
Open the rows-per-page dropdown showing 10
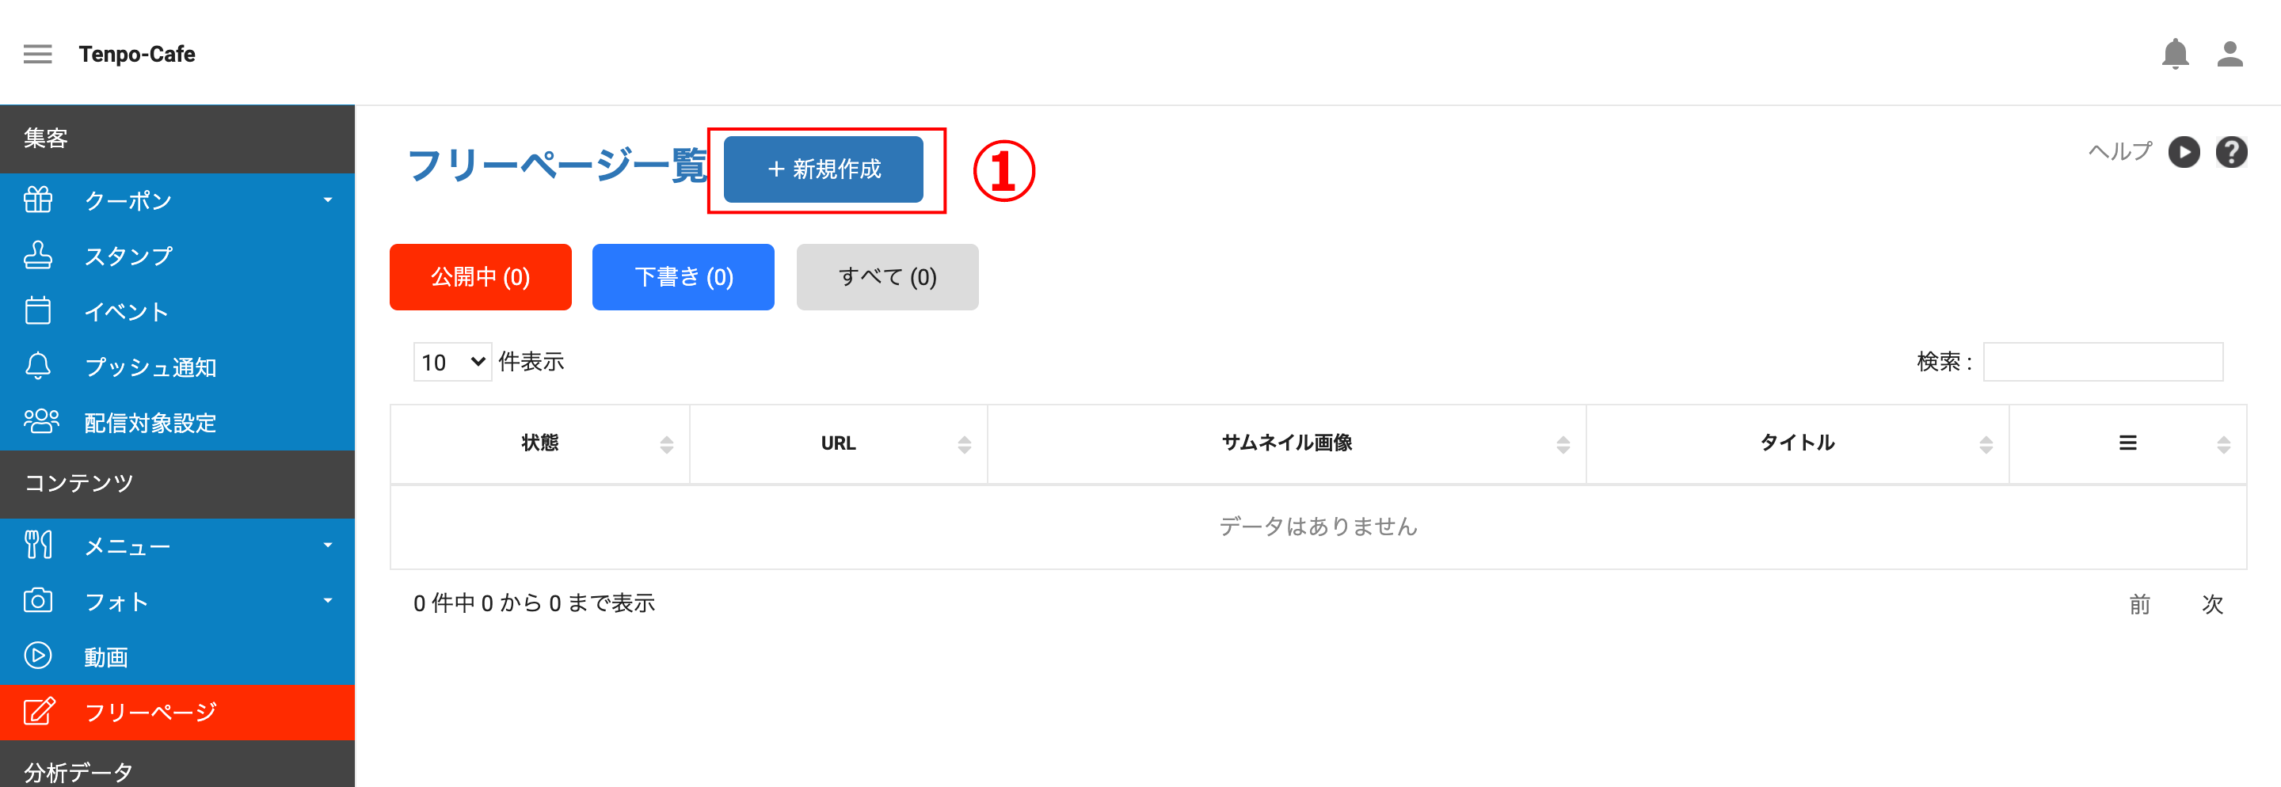[x=452, y=362]
